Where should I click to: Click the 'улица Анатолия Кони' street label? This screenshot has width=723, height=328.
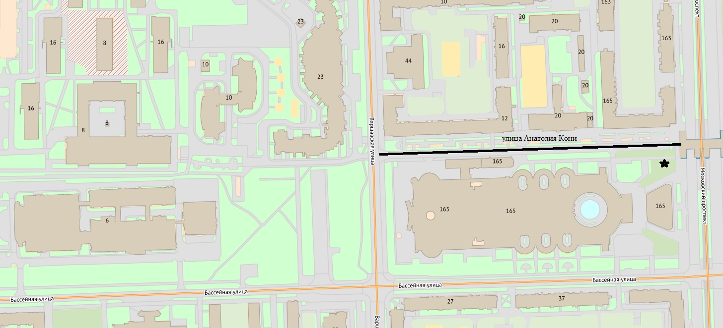coord(539,138)
